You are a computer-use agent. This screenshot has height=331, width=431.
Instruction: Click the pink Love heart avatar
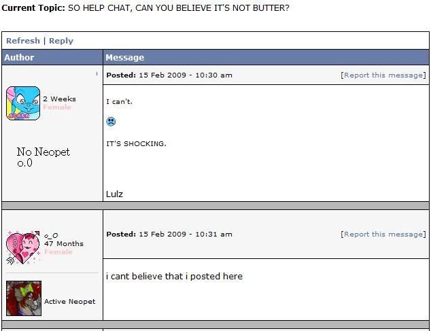click(23, 247)
